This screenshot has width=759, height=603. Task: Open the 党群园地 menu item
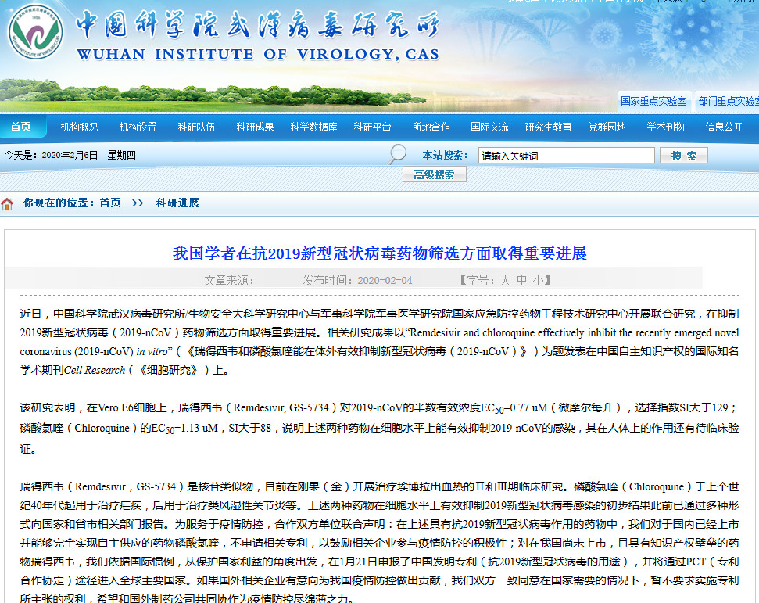point(607,127)
